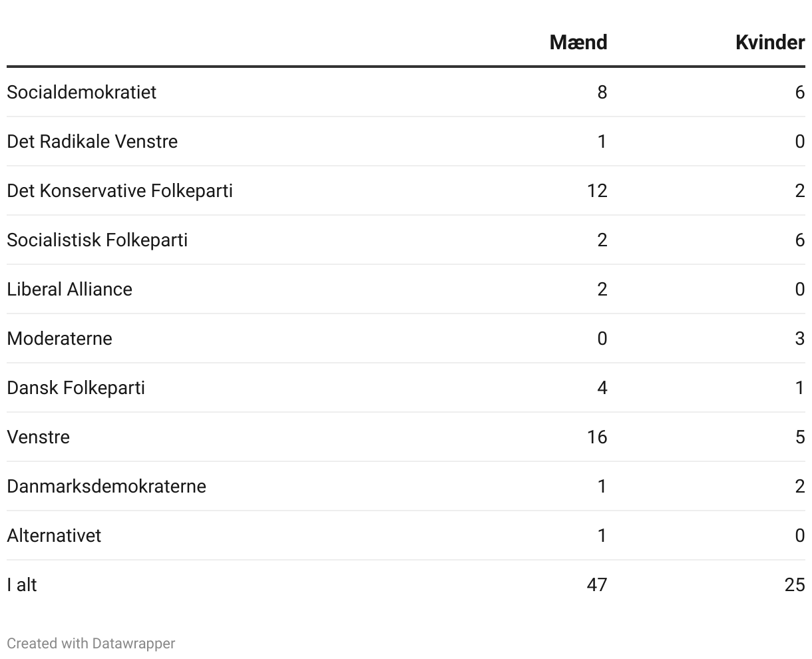The height and width of the screenshot is (659, 812).
Task: Select the Liberal Alliance row label
Action: (69, 289)
